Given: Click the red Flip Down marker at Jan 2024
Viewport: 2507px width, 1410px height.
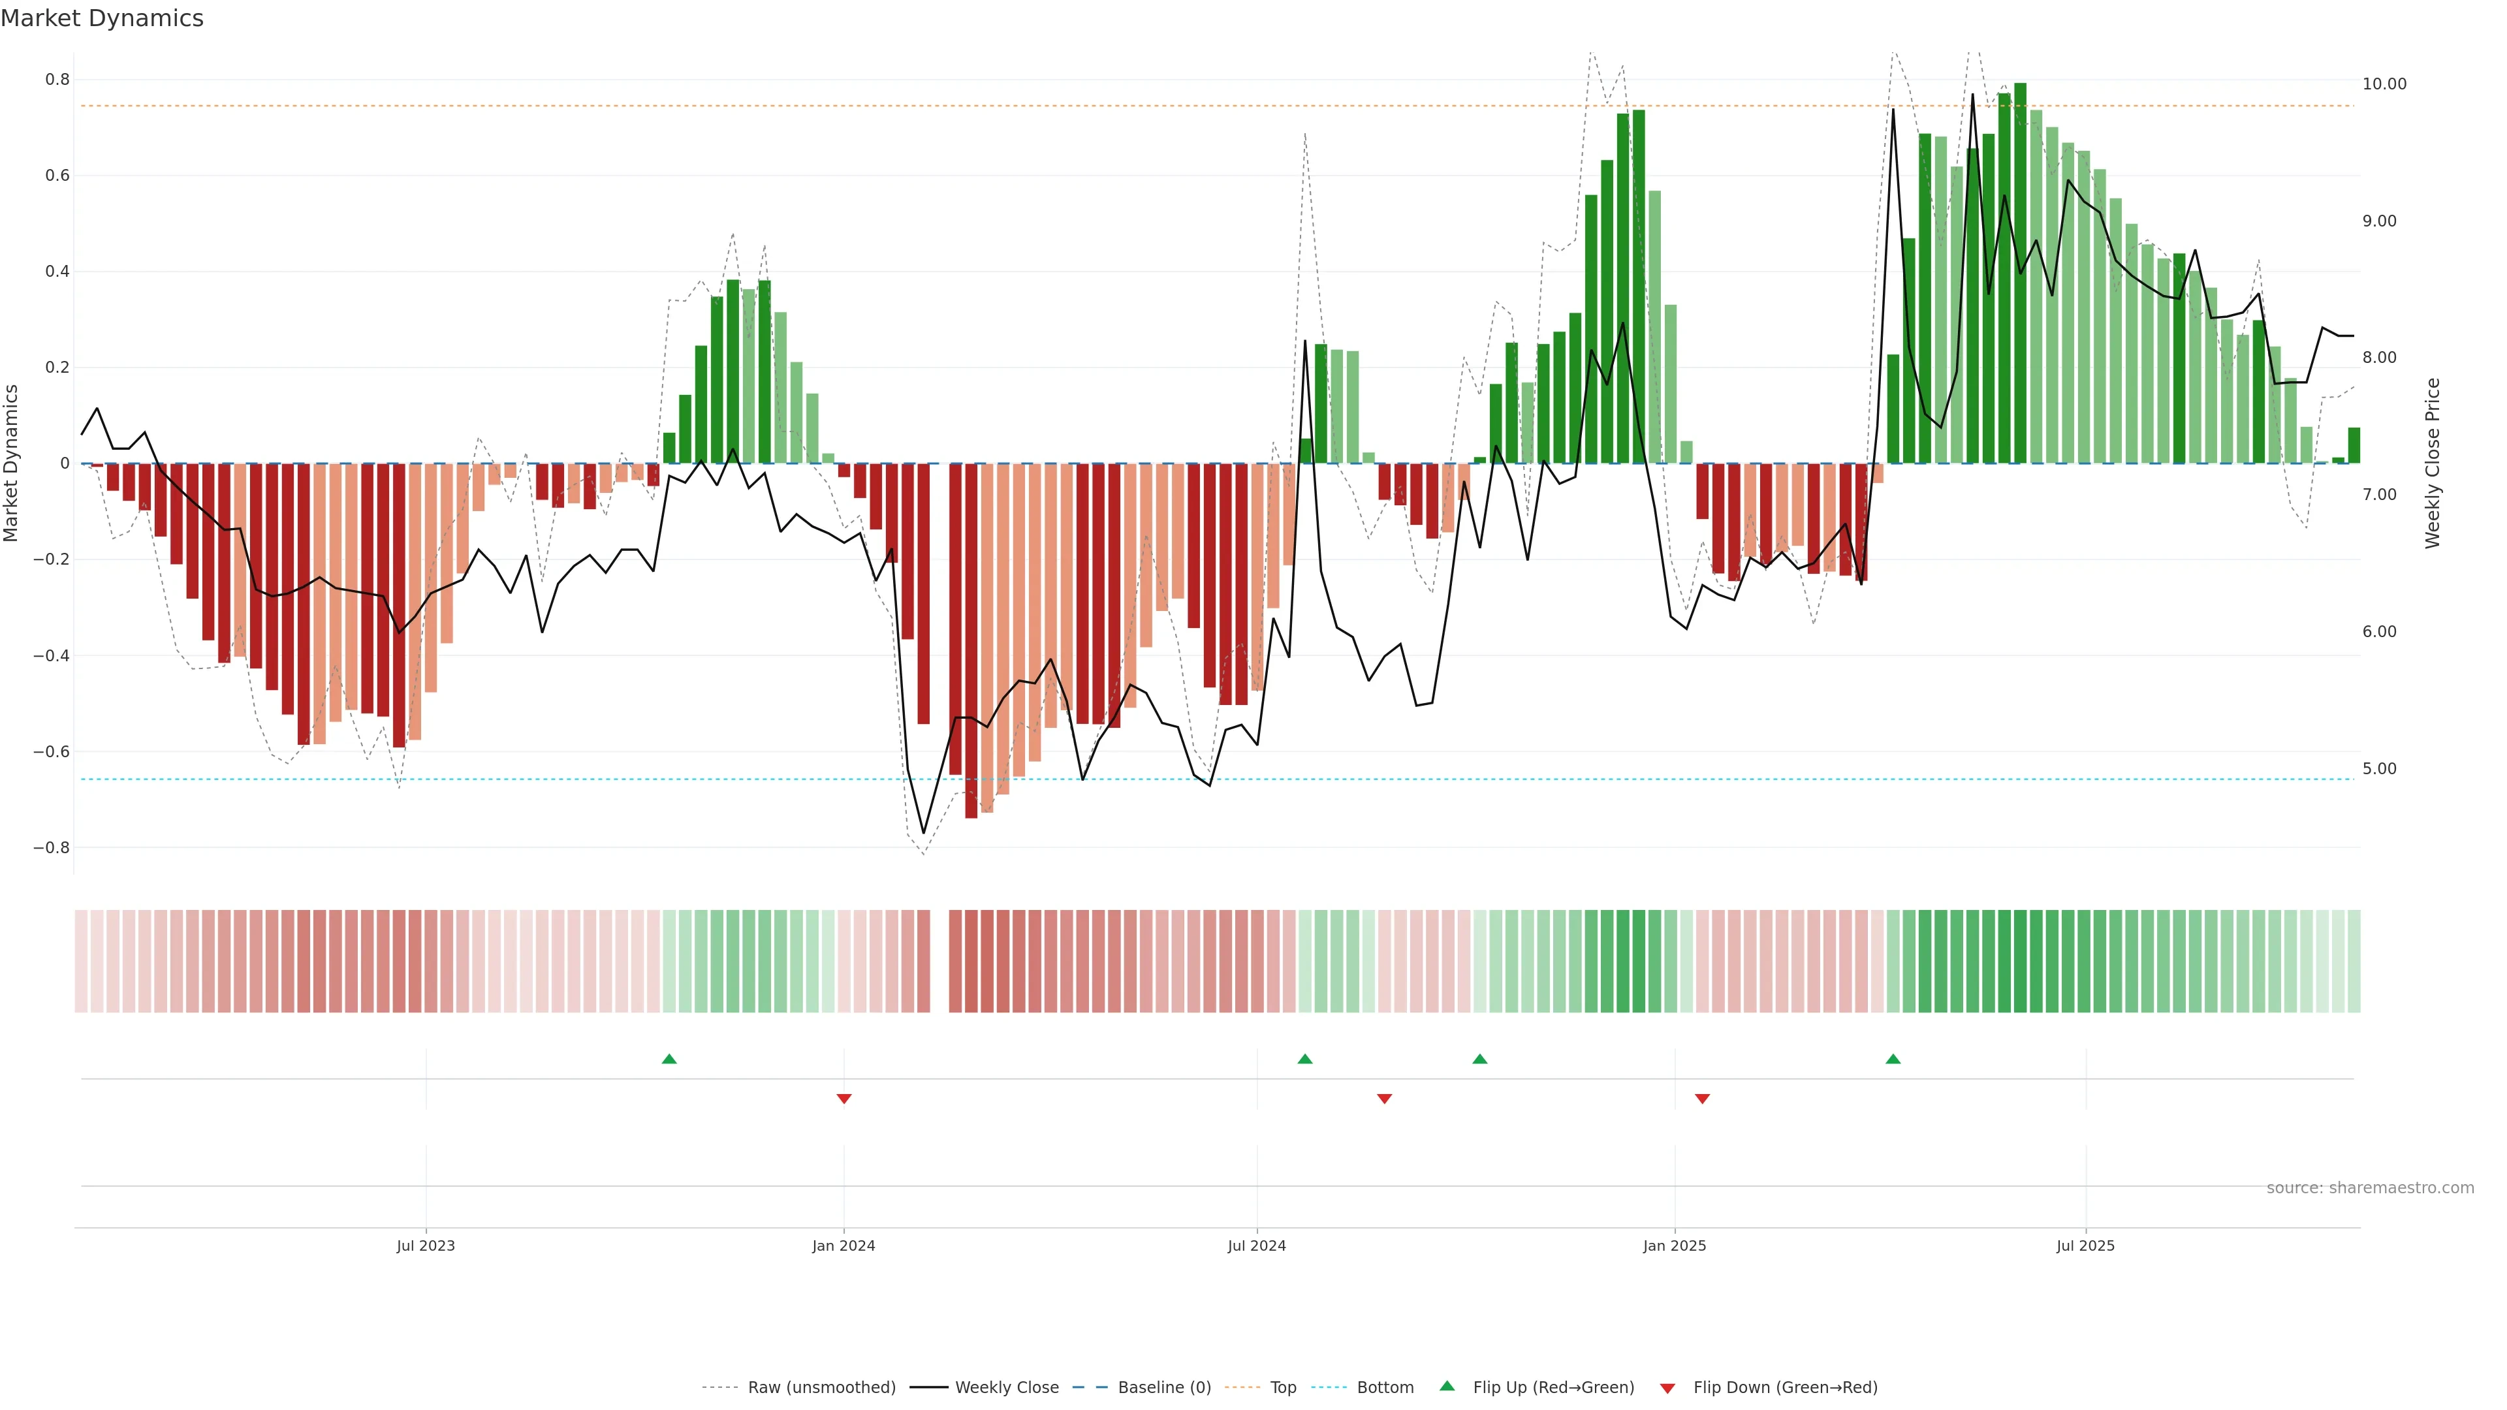Looking at the screenshot, I should tap(844, 1099).
